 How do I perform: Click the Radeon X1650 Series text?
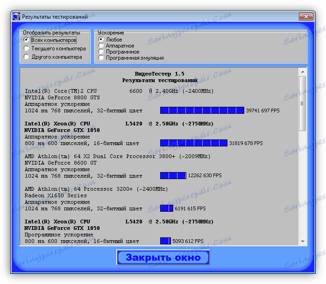point(56,195)
